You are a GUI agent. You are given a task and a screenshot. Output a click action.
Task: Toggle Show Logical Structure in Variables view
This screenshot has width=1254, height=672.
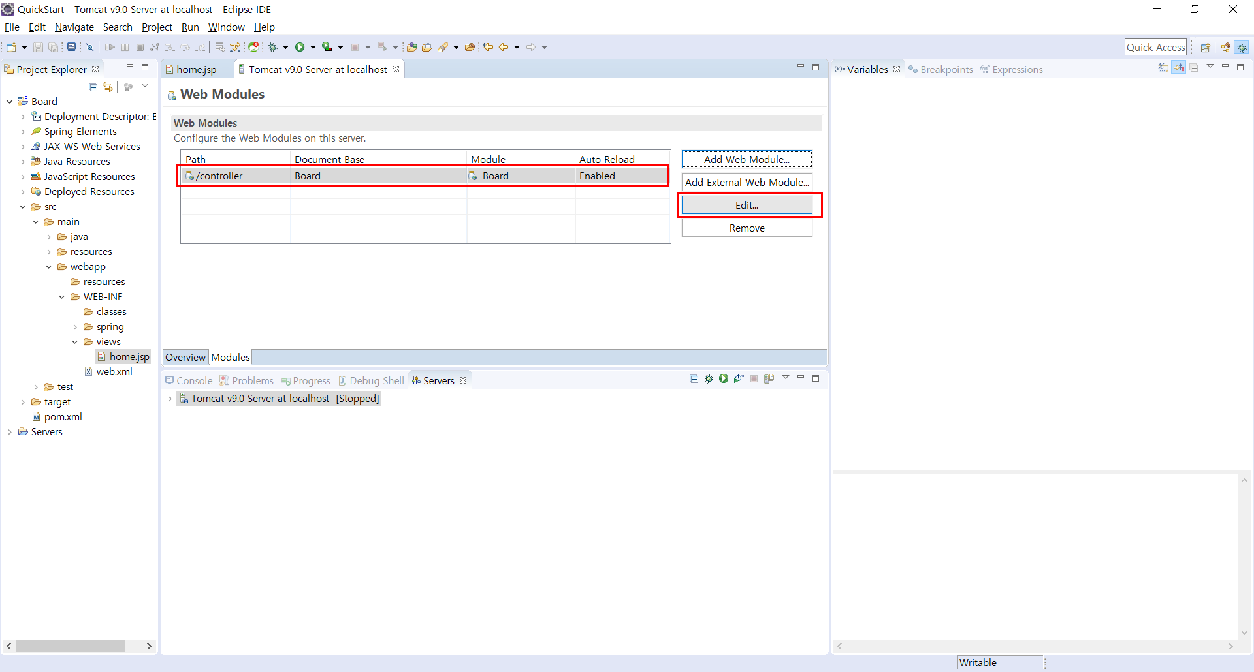click(x=1178, y=68)
